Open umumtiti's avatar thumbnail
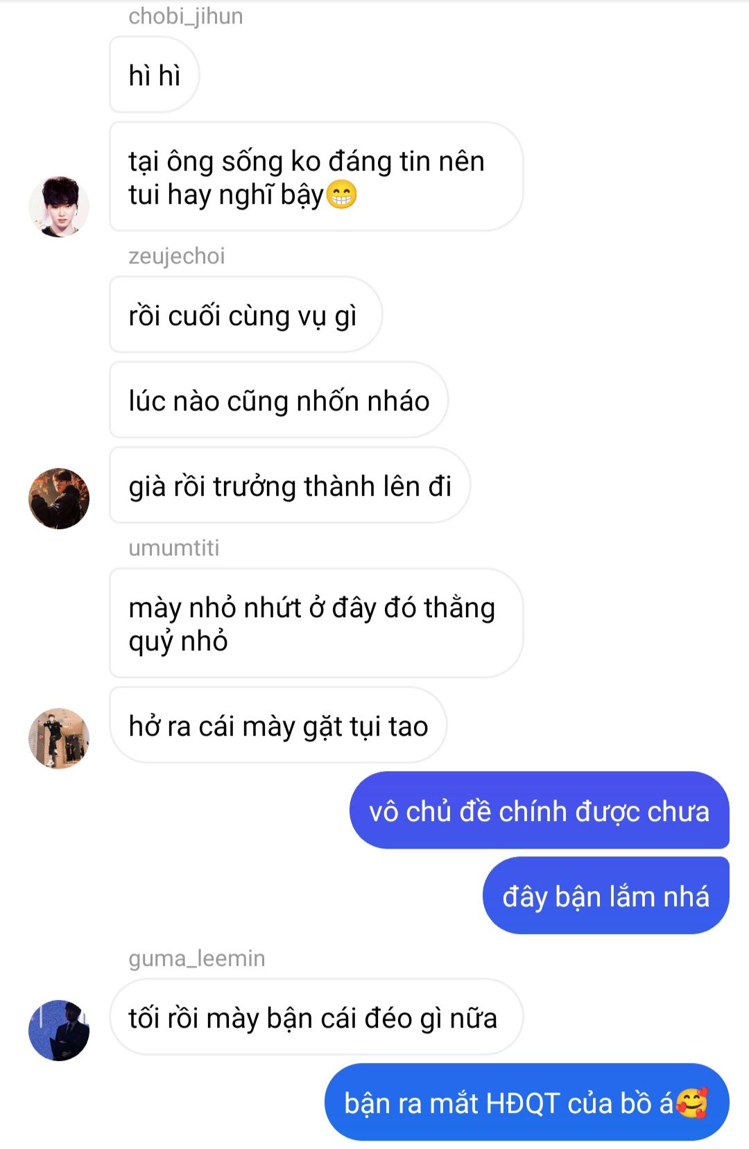This screenshot has height=1149, width=749. pos(59,738)
